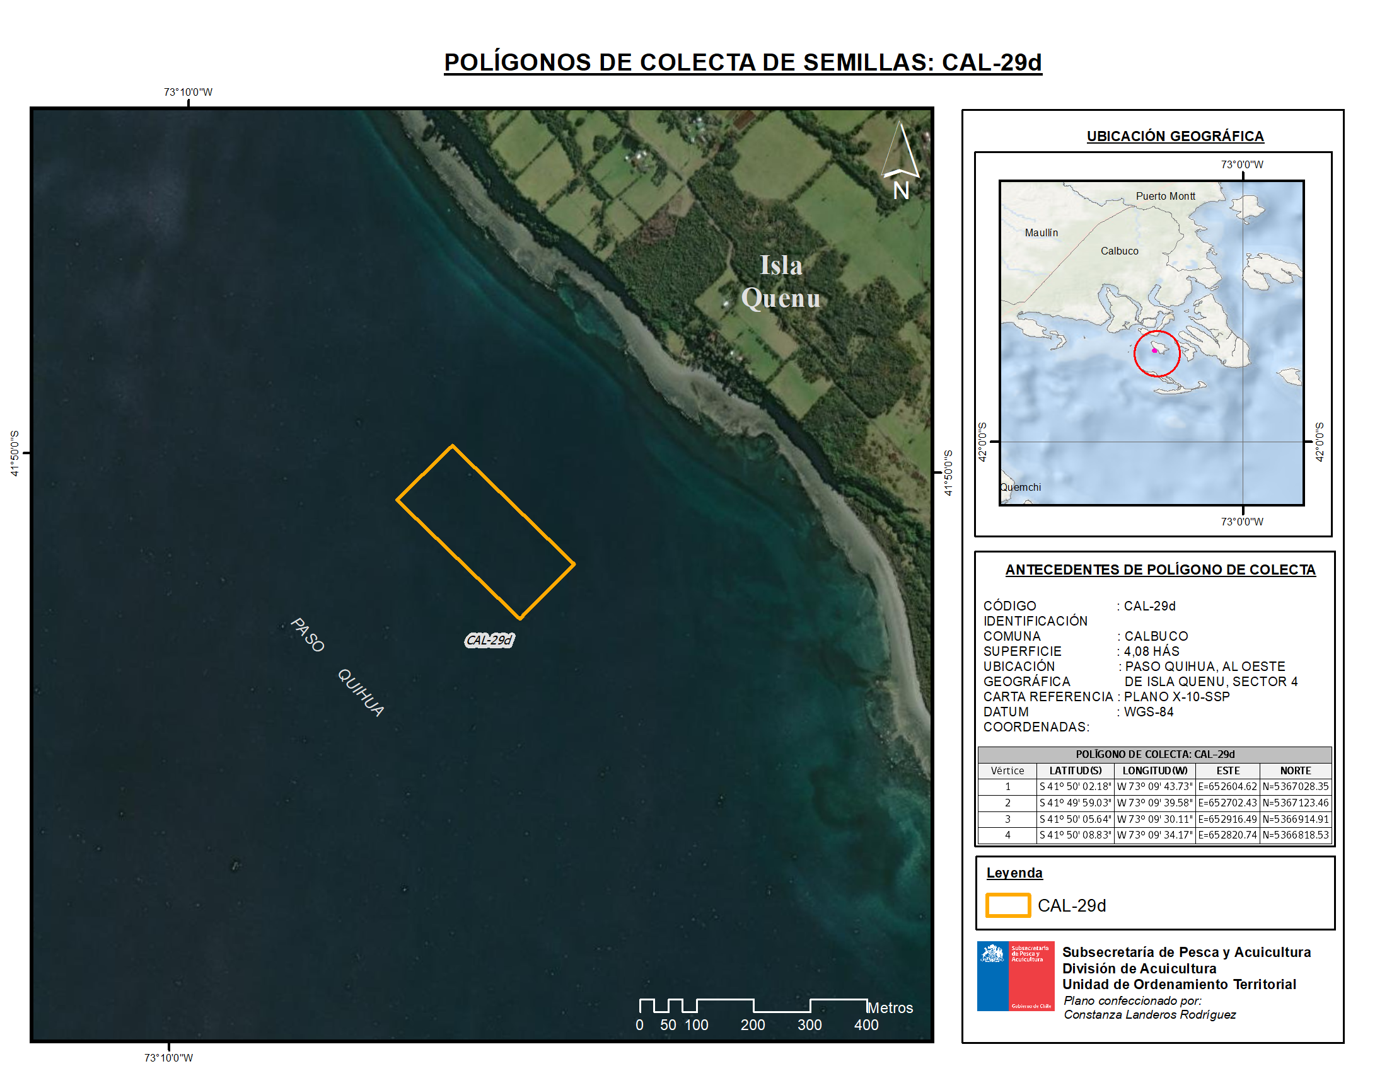1387x1071 pixels.
Task: Click the 'PASO' label on the water
Action: (308, 634)
